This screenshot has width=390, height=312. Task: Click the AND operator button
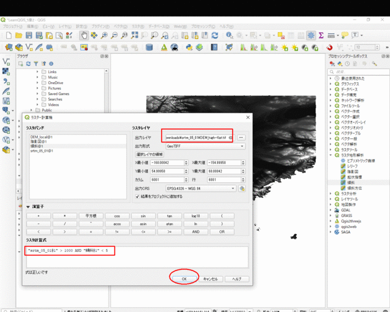196,232
